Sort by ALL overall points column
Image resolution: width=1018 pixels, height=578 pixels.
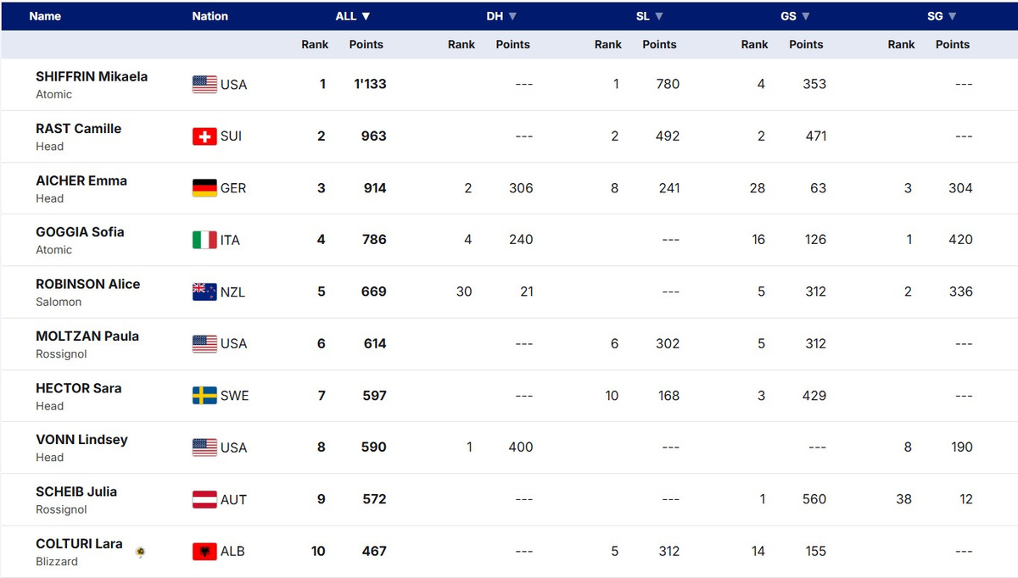(x=353, y=16)
